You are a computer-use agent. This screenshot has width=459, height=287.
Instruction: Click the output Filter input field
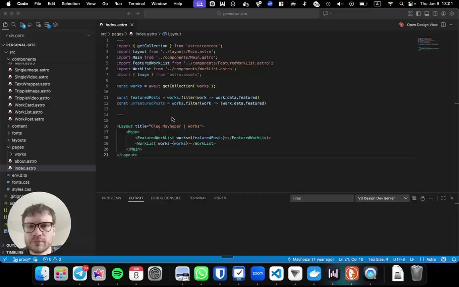coord(322,198)
